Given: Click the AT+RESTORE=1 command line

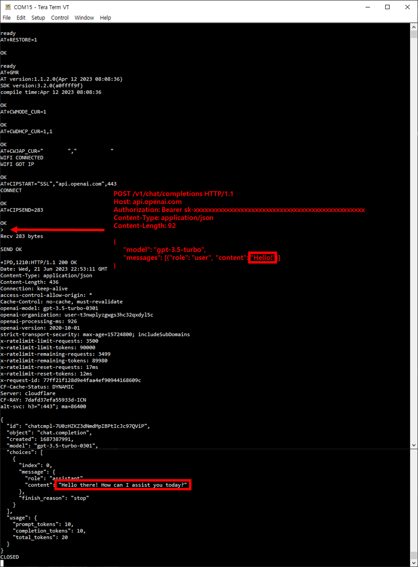Looking at the screenshot, I should click(19, 40).
